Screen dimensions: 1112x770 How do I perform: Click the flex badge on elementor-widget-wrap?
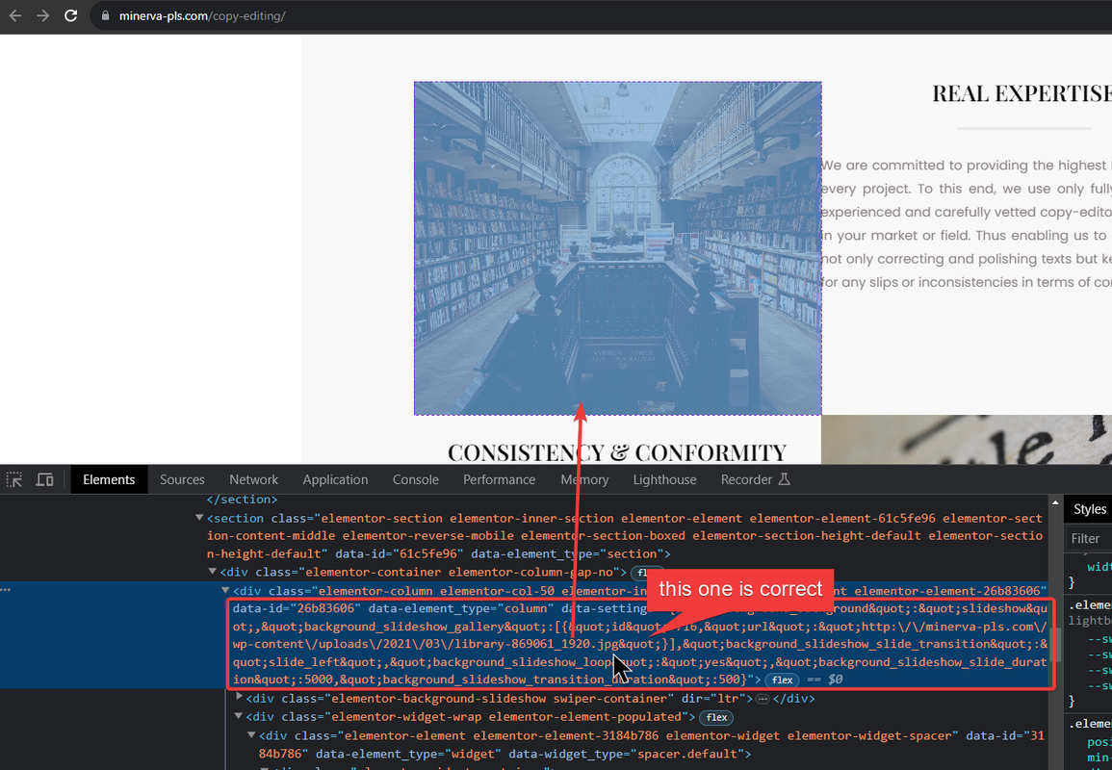[716, 717]
